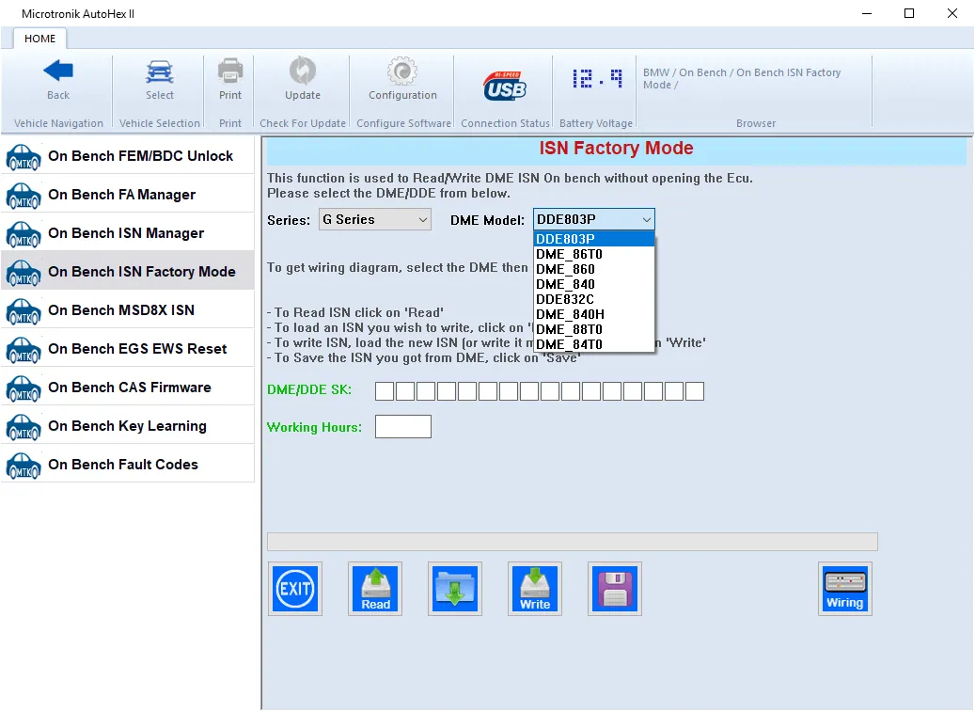Click car icon beside Fault Codes
This screenshot has height=712, width=975.
(24, 466)
